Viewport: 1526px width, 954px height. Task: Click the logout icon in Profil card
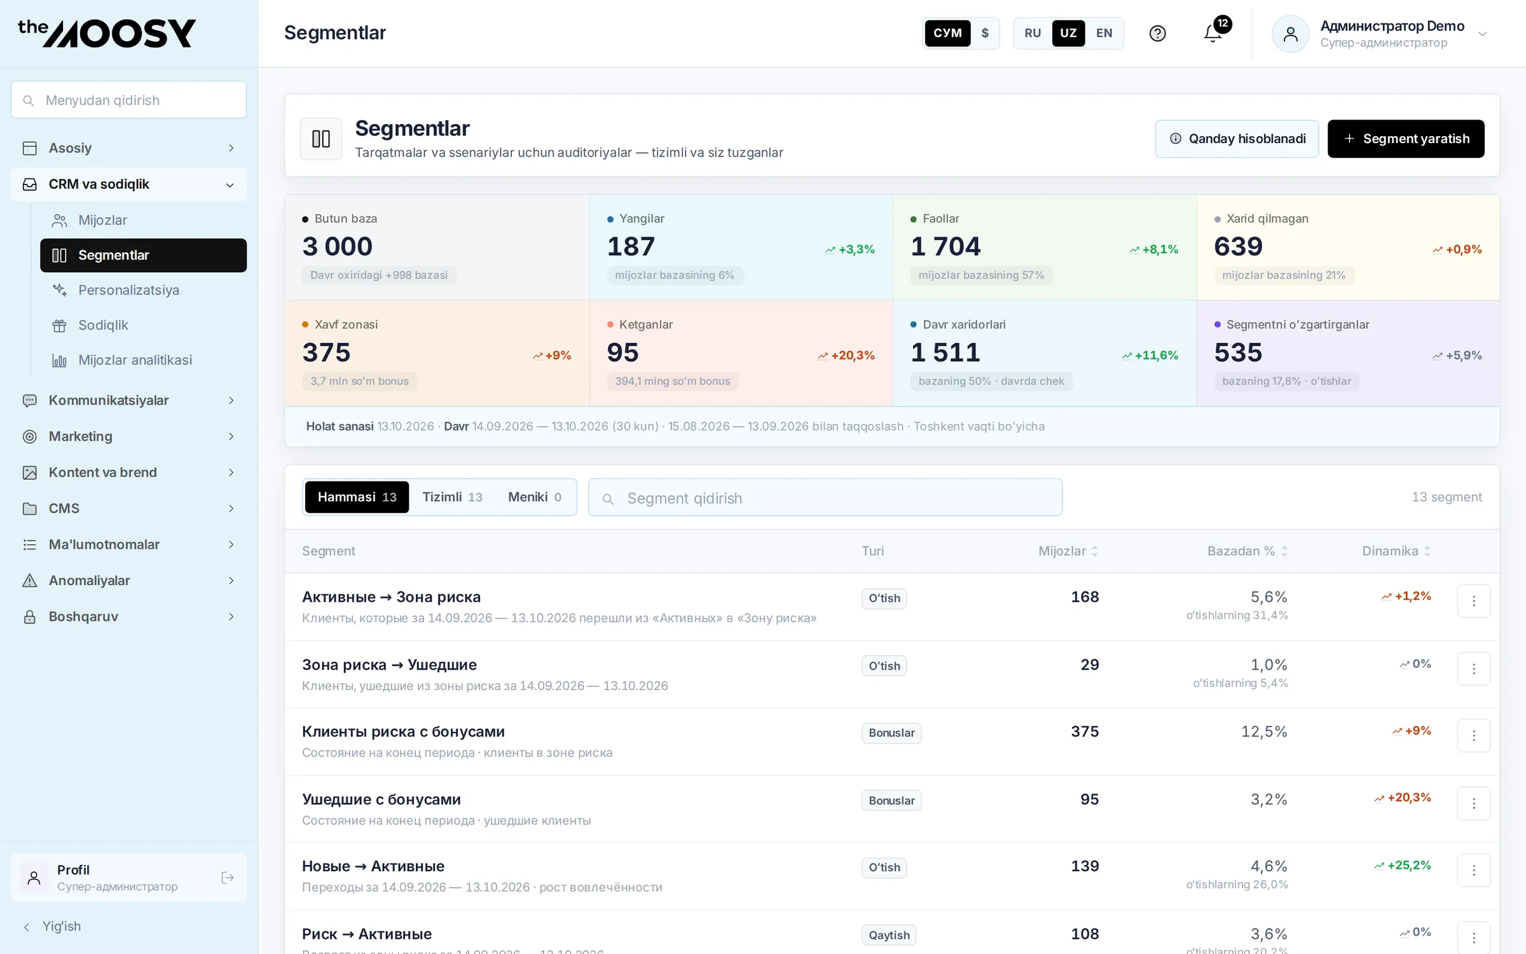228,878
